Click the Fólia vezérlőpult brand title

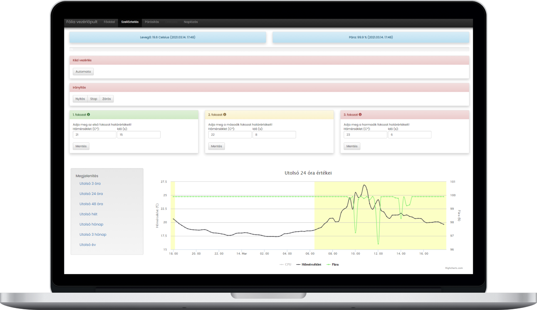[x=82, y=22]
